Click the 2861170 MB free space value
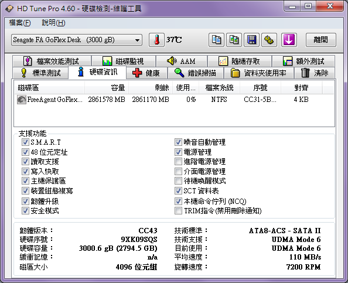This screenshot has width=348, height=283. pyautogui.click(x=151, y=100)
